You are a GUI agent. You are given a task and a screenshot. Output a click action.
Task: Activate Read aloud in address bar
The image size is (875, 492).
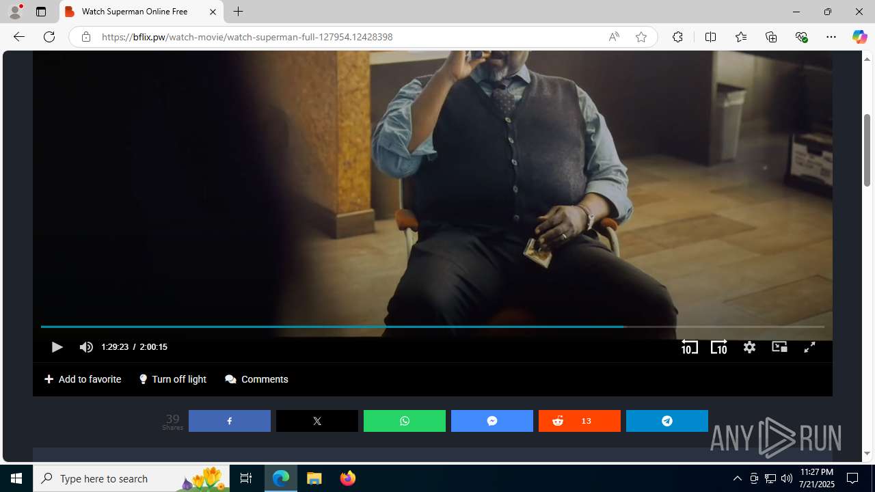point(614,37)
